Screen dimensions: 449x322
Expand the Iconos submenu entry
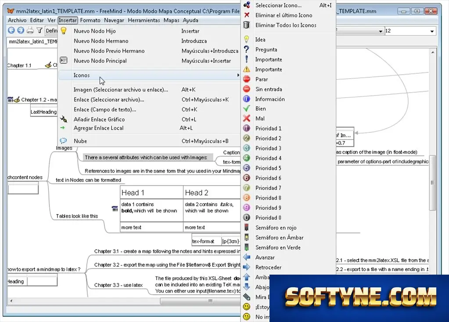coord(149,75)
